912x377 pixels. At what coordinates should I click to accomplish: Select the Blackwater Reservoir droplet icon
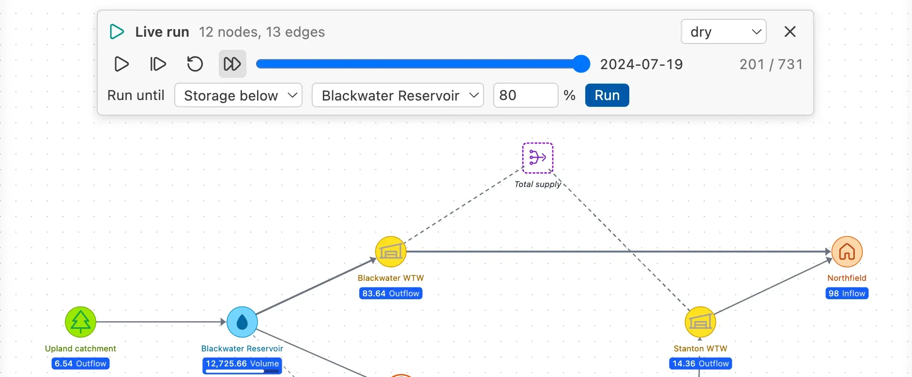coord(242,322)
